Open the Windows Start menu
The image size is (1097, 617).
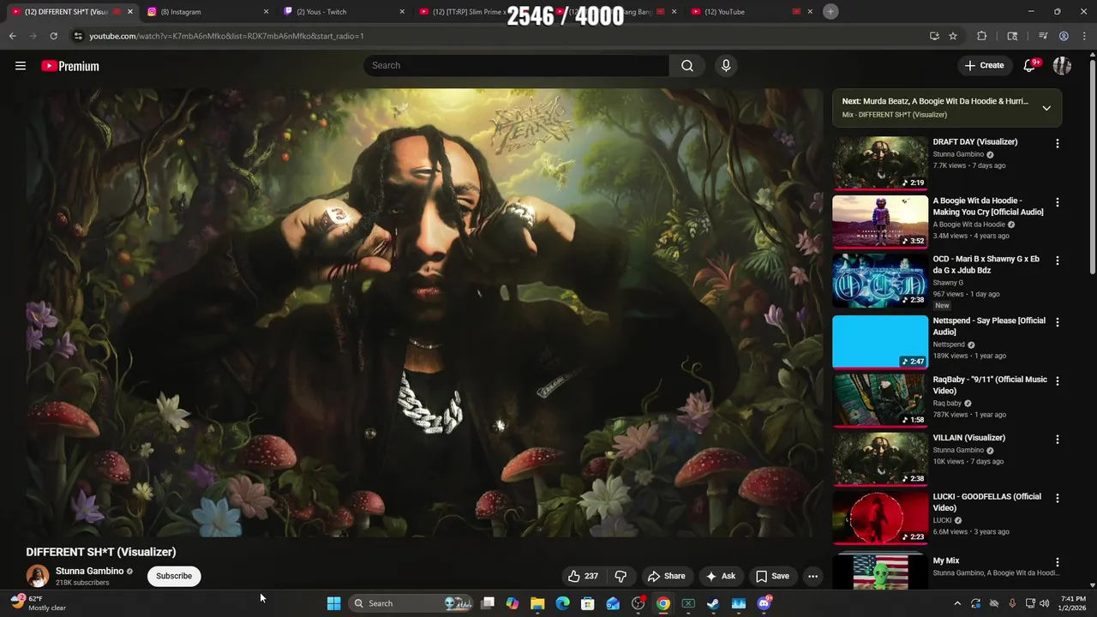tap(334, 603)
